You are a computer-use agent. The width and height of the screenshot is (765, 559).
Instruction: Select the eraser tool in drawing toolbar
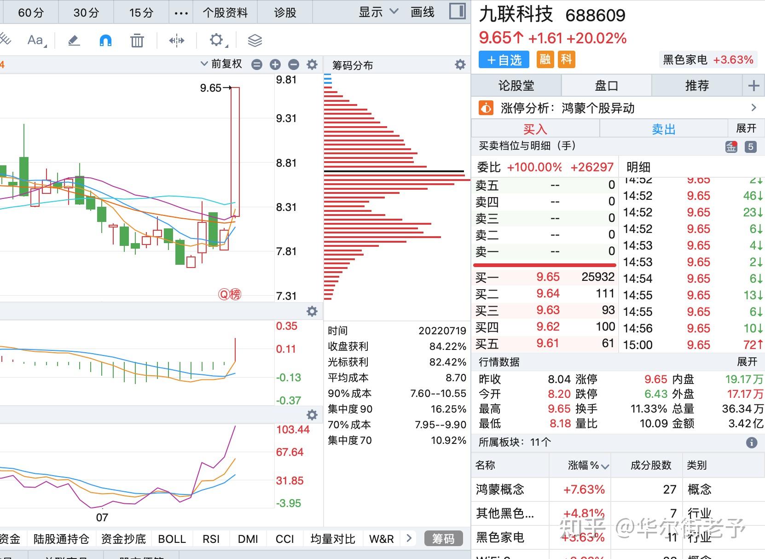tap(74, 41)
